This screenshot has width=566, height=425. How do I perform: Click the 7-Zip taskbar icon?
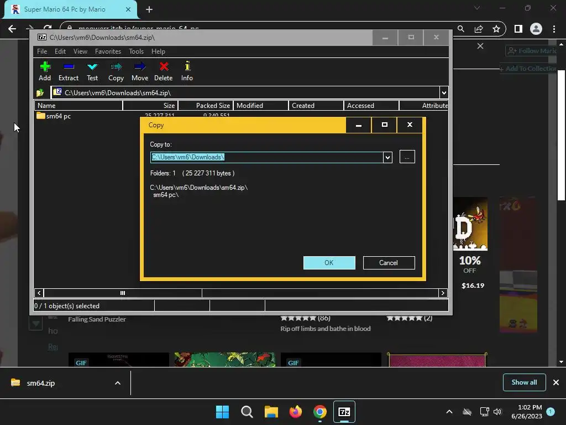(344, 412)
